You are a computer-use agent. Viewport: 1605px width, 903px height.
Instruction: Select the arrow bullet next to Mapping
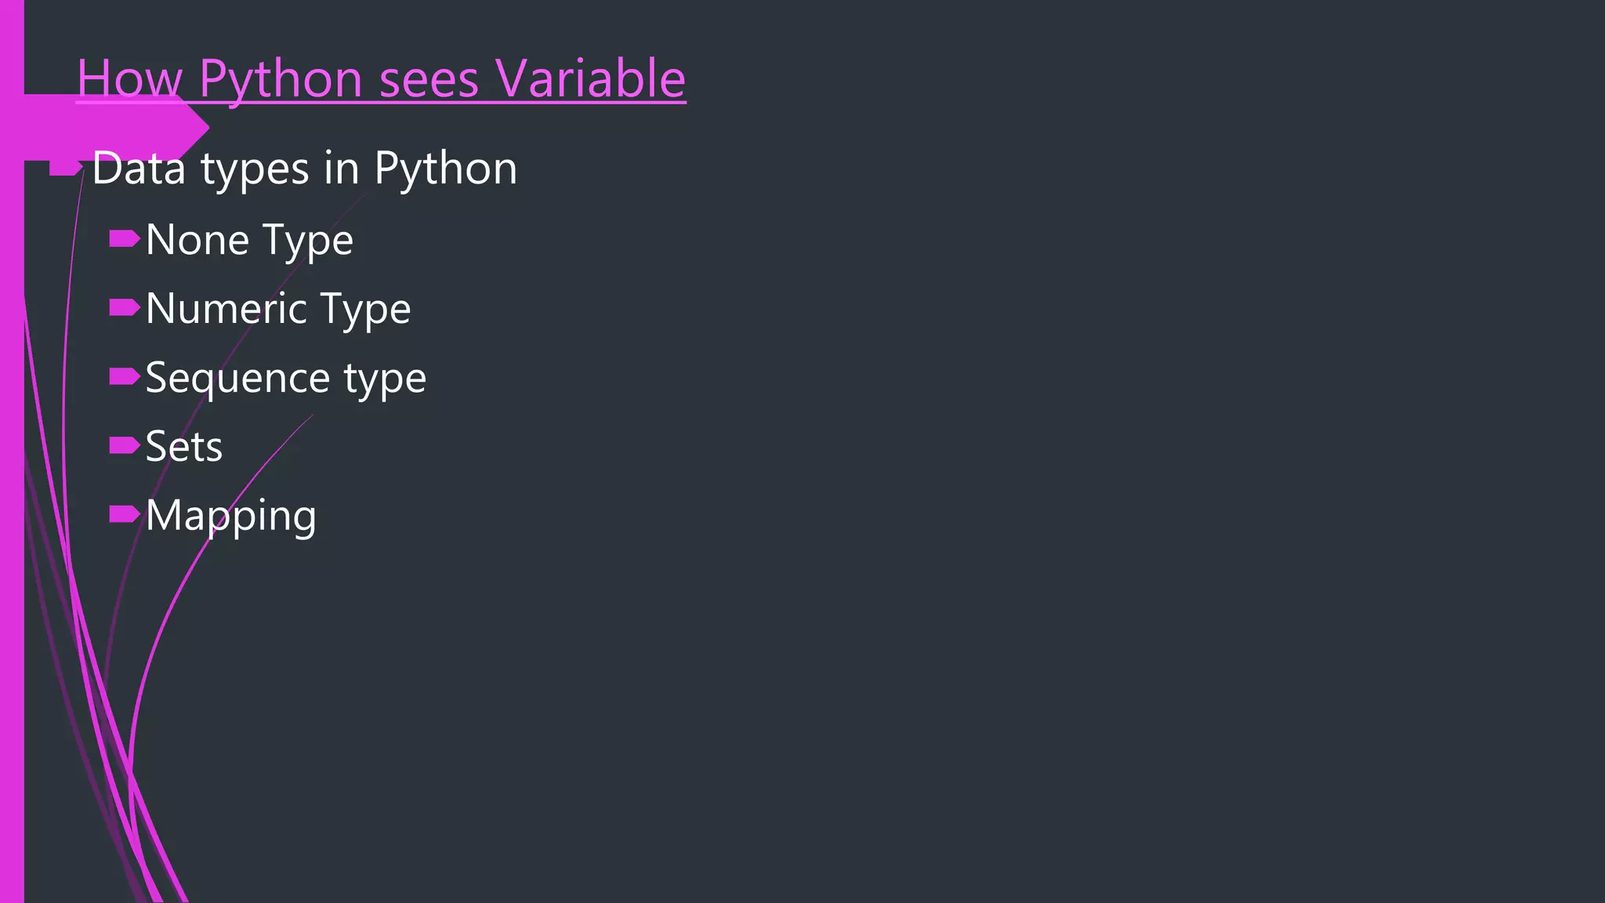tap(124, 514)
